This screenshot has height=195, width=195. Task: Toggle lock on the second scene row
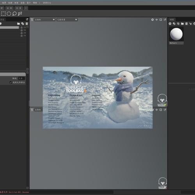tap(21, 30)
